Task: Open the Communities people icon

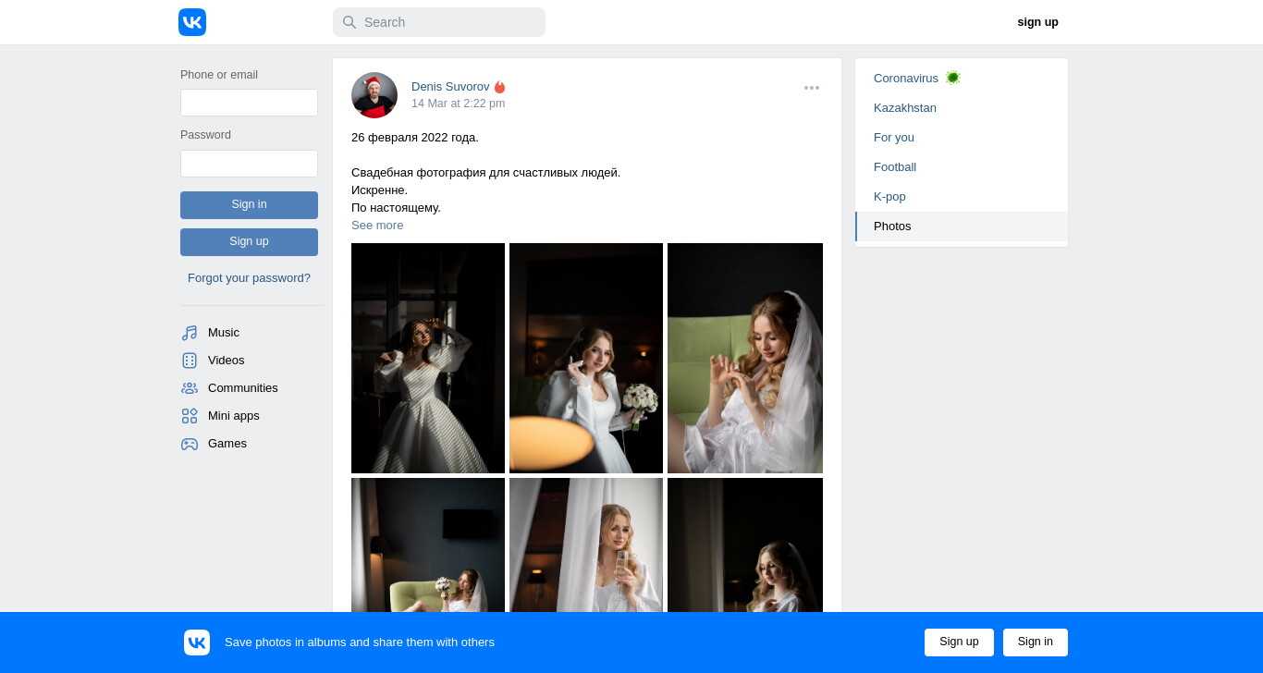Action: [190, 388]
